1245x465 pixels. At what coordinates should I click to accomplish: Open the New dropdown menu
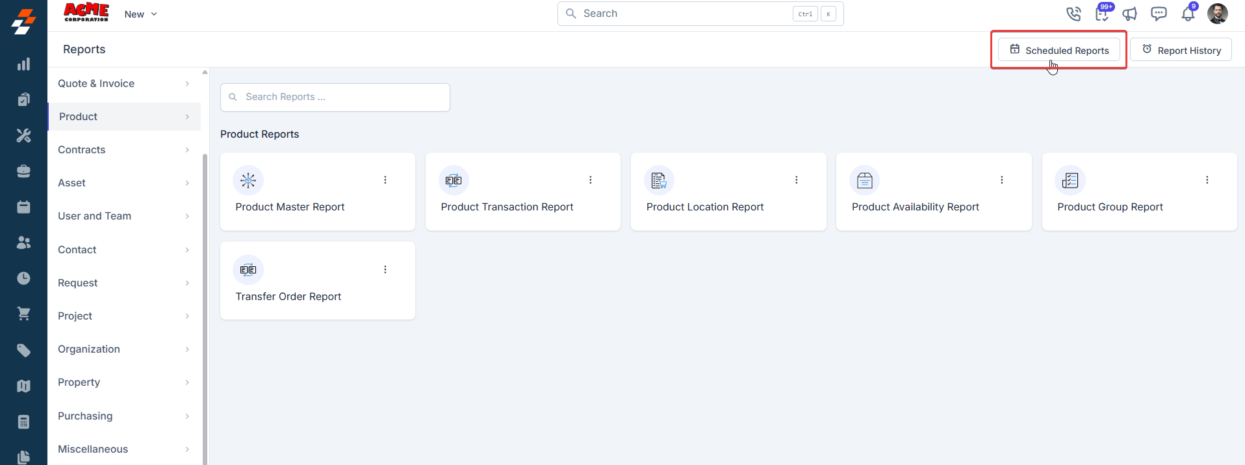(140, 14)
